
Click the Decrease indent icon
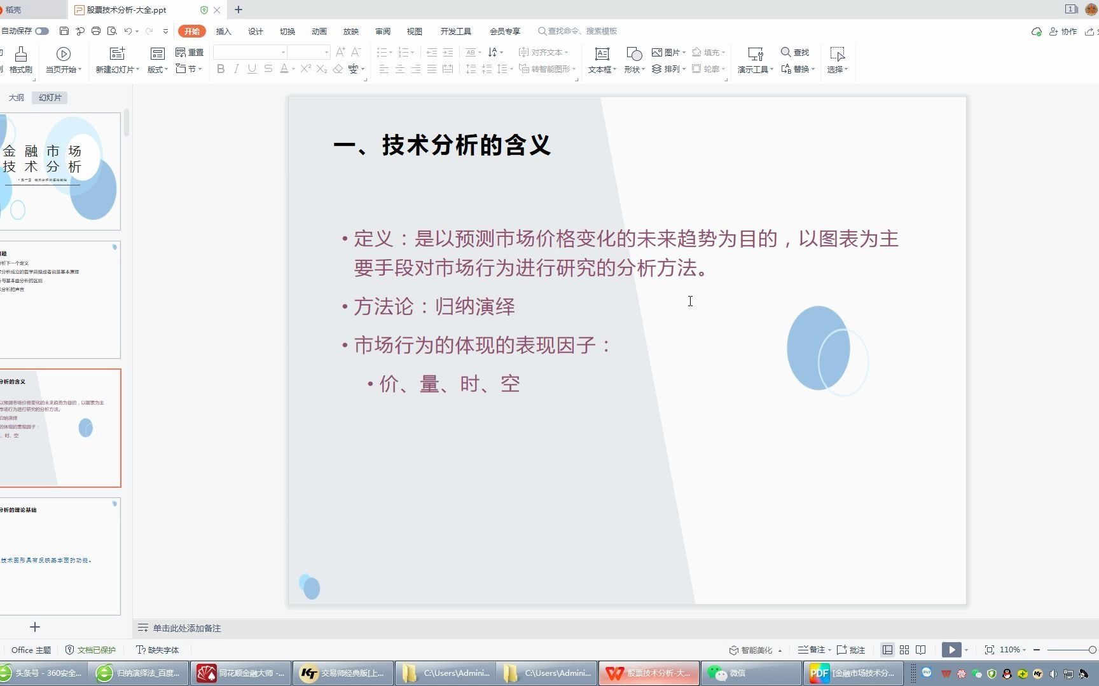tap(432, 52)
